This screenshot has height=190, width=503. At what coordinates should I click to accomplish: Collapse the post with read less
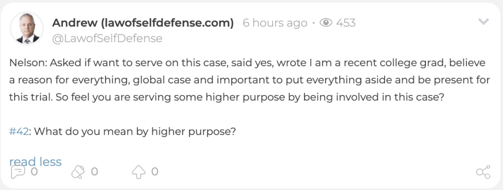click(35, 162)
